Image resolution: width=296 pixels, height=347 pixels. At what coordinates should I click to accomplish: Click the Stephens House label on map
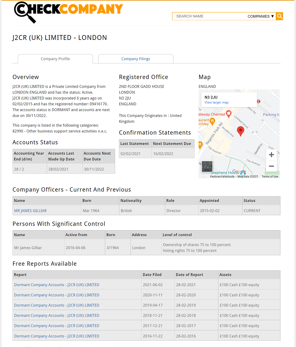tap(225, 173)
